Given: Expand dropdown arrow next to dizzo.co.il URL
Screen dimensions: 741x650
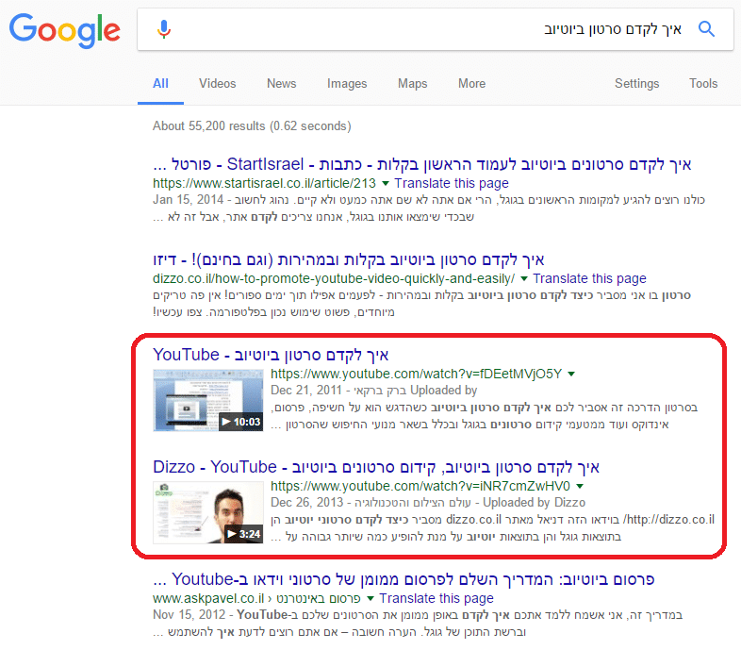Looking at the screenshot, I should click(x=524, y=278).
